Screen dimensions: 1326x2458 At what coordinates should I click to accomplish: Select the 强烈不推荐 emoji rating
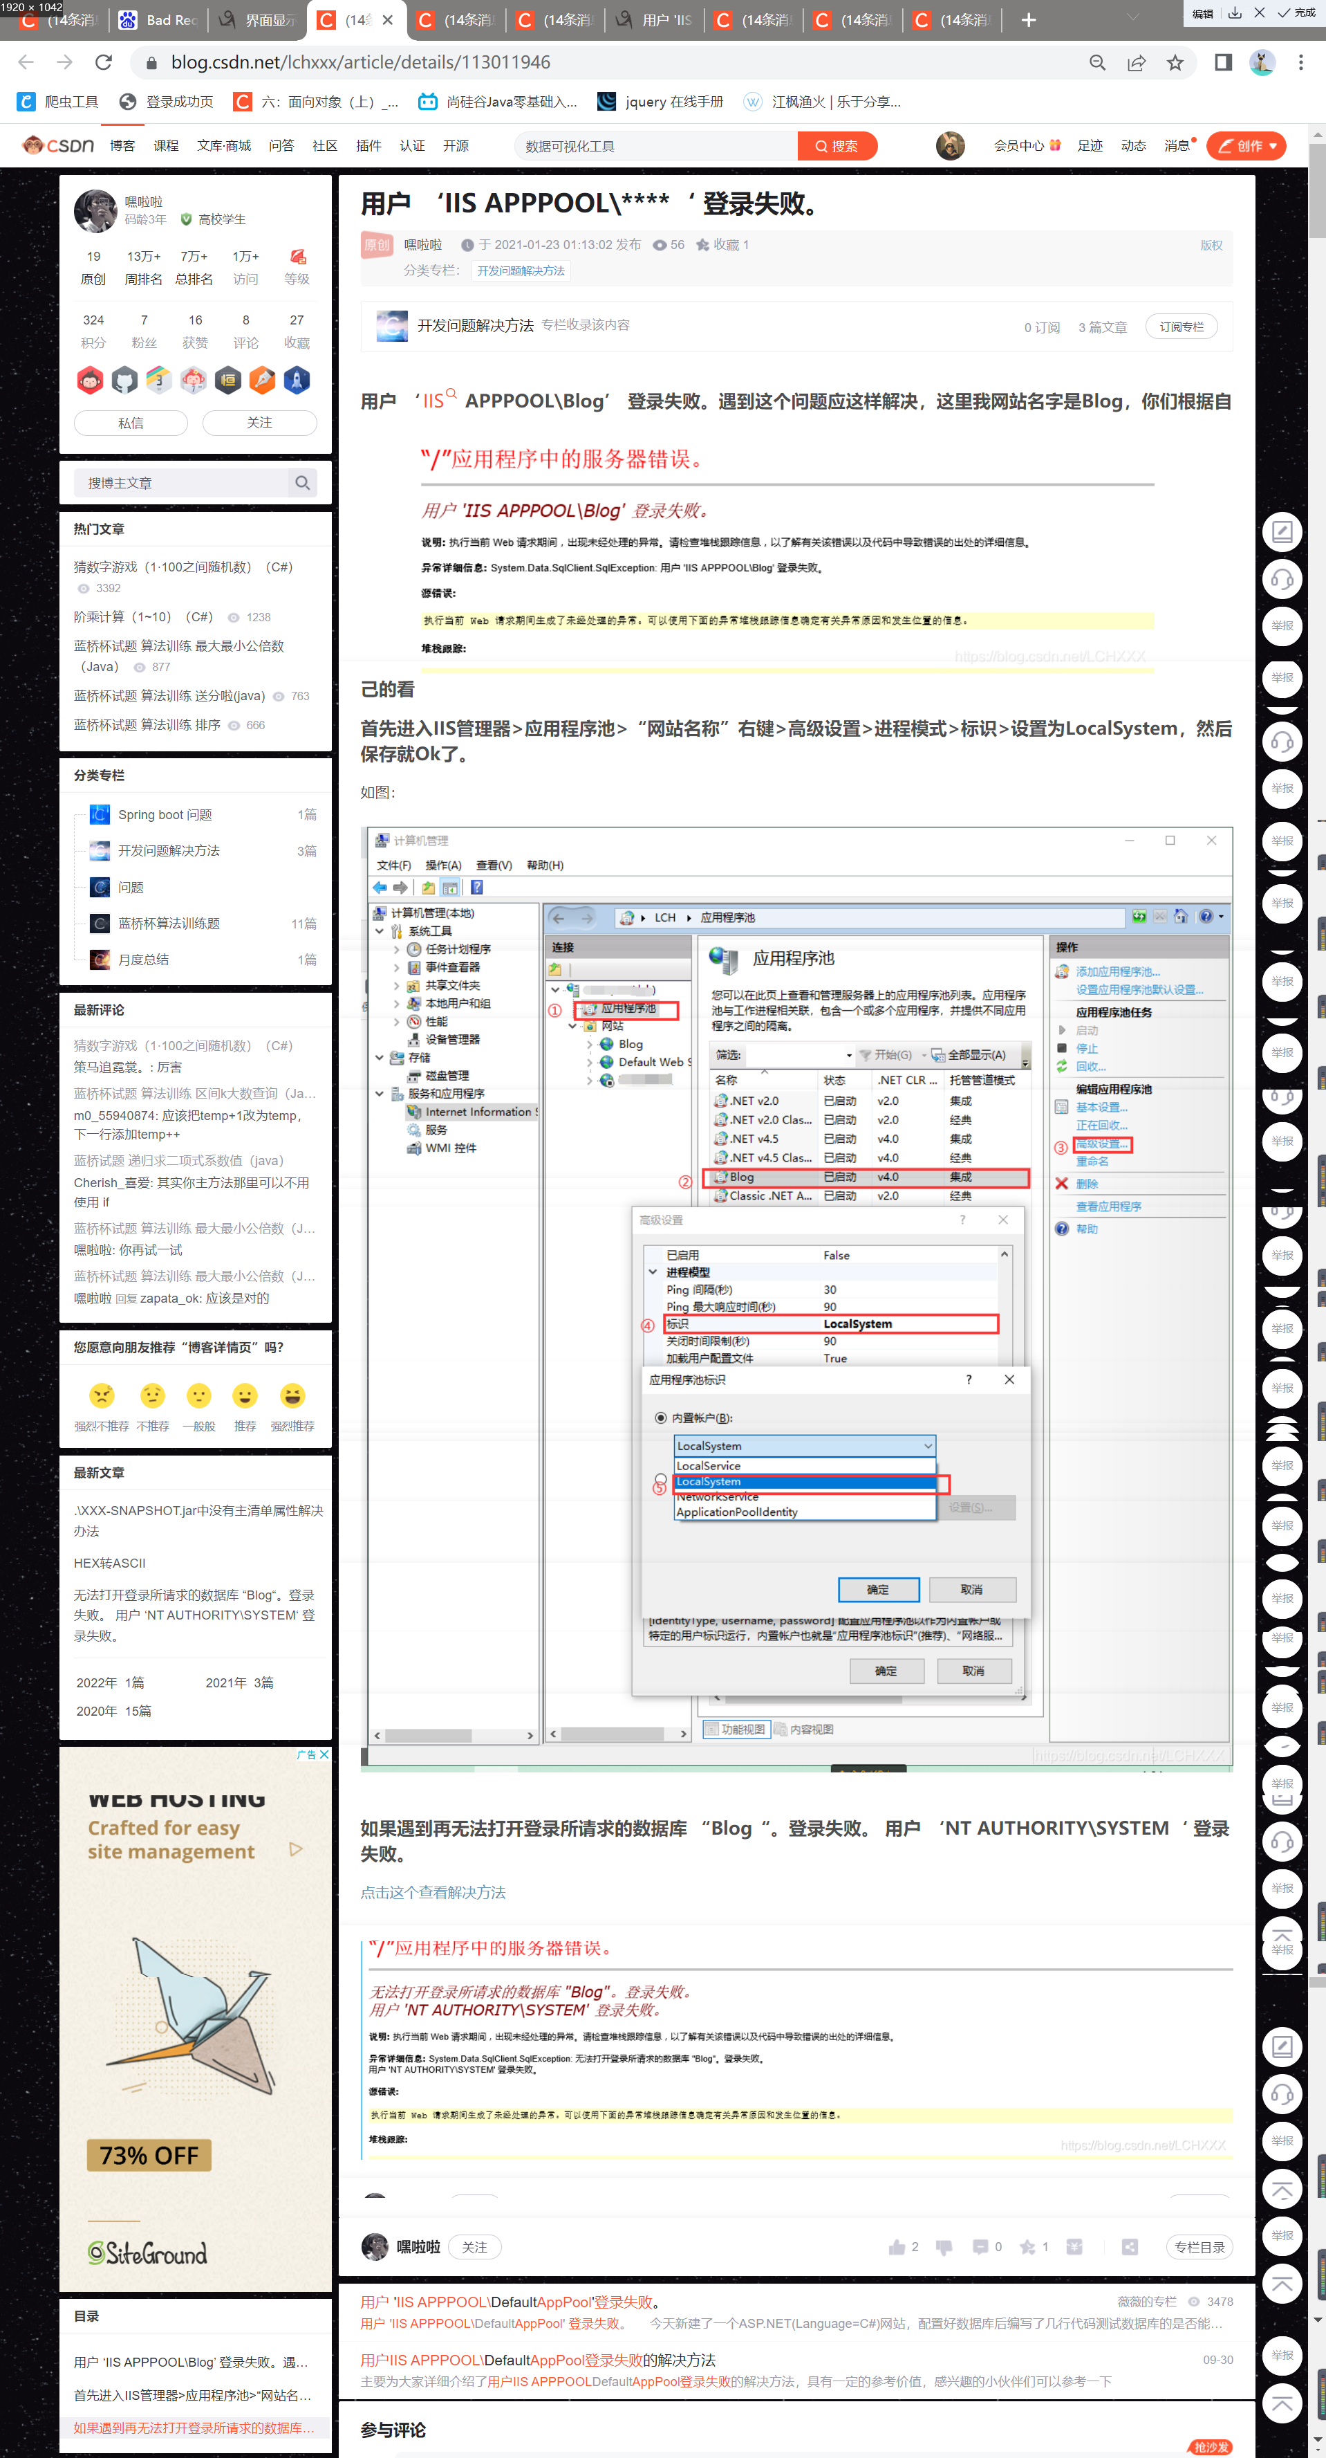pyautogui.click(x=102, y=1396)
